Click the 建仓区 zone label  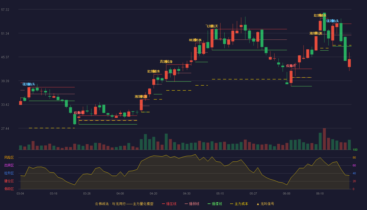click(x=9, y=181)
